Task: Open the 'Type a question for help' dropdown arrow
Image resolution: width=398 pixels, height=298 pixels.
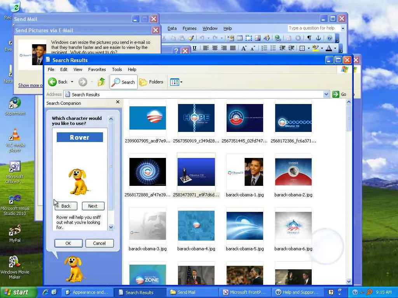Action: tap(343, 28)
